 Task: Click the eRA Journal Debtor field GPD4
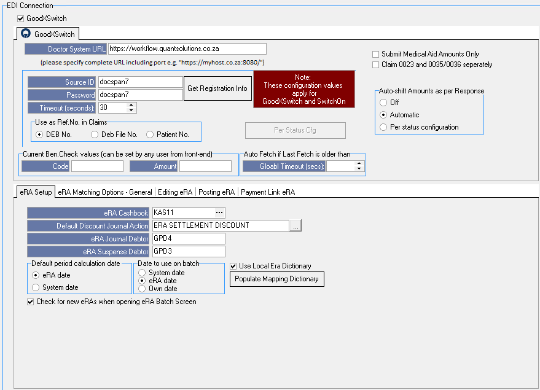coord(189,238)
